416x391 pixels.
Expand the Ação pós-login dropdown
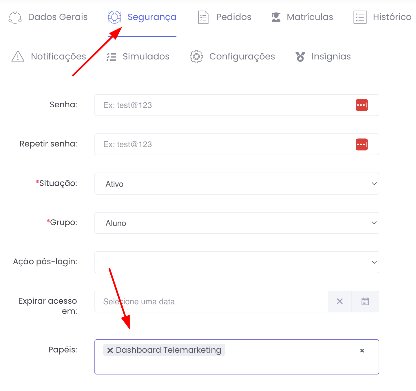(236, 262)
